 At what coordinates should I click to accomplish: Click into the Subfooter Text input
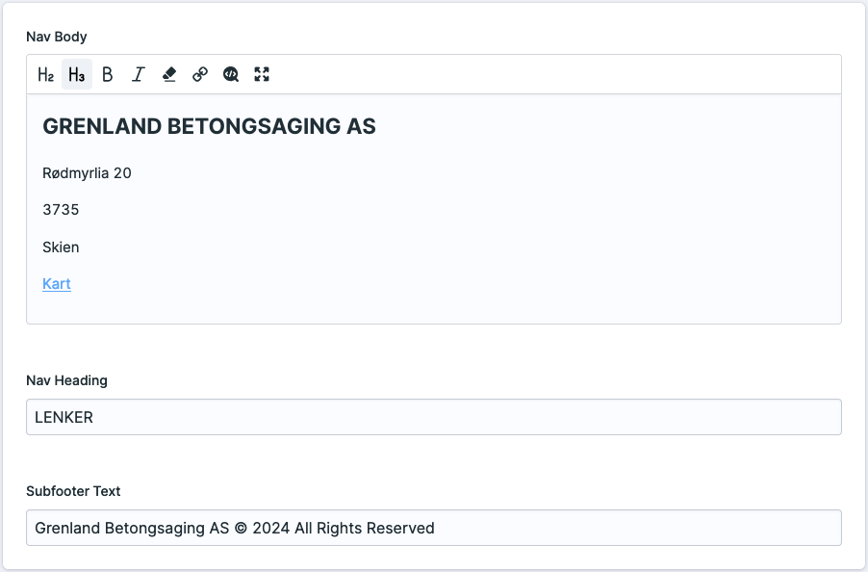tap(433, 528)
